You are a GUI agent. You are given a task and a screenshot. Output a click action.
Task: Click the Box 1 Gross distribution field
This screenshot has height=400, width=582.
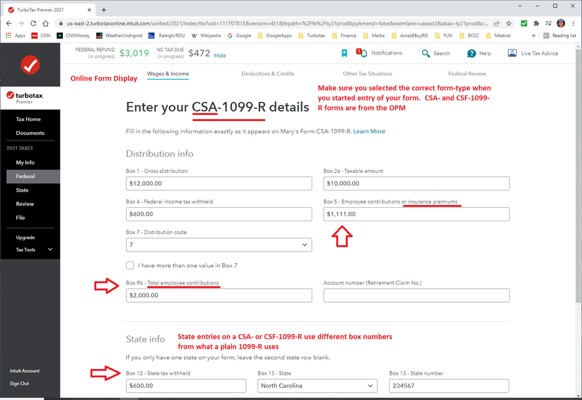click(x=219, y=183)
